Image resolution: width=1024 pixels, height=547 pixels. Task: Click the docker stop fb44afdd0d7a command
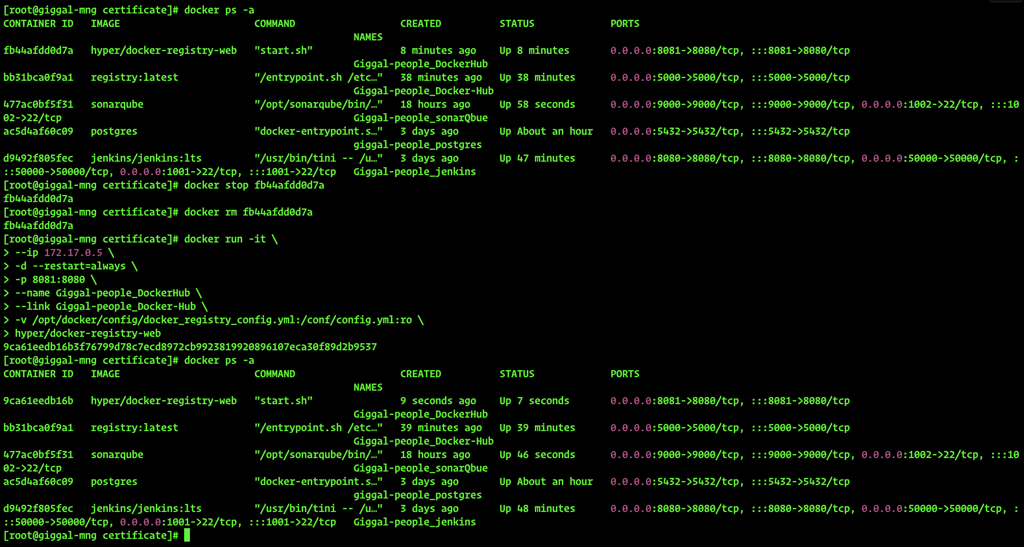254,185
